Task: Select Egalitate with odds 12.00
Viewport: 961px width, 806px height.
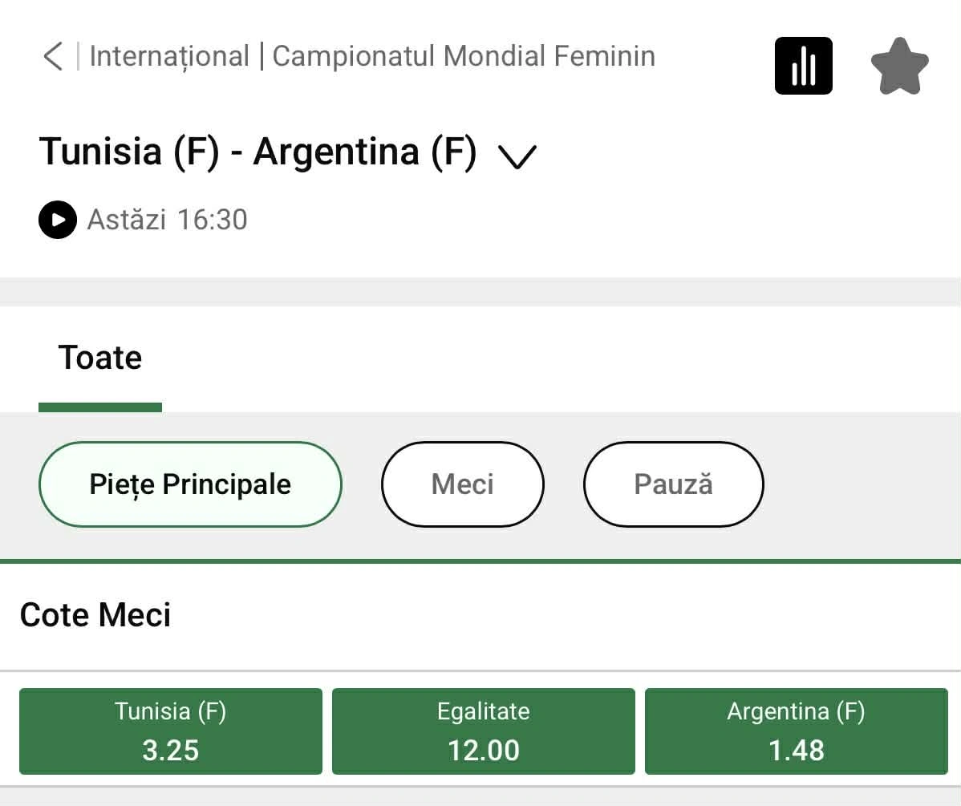Action: [482, 731]
